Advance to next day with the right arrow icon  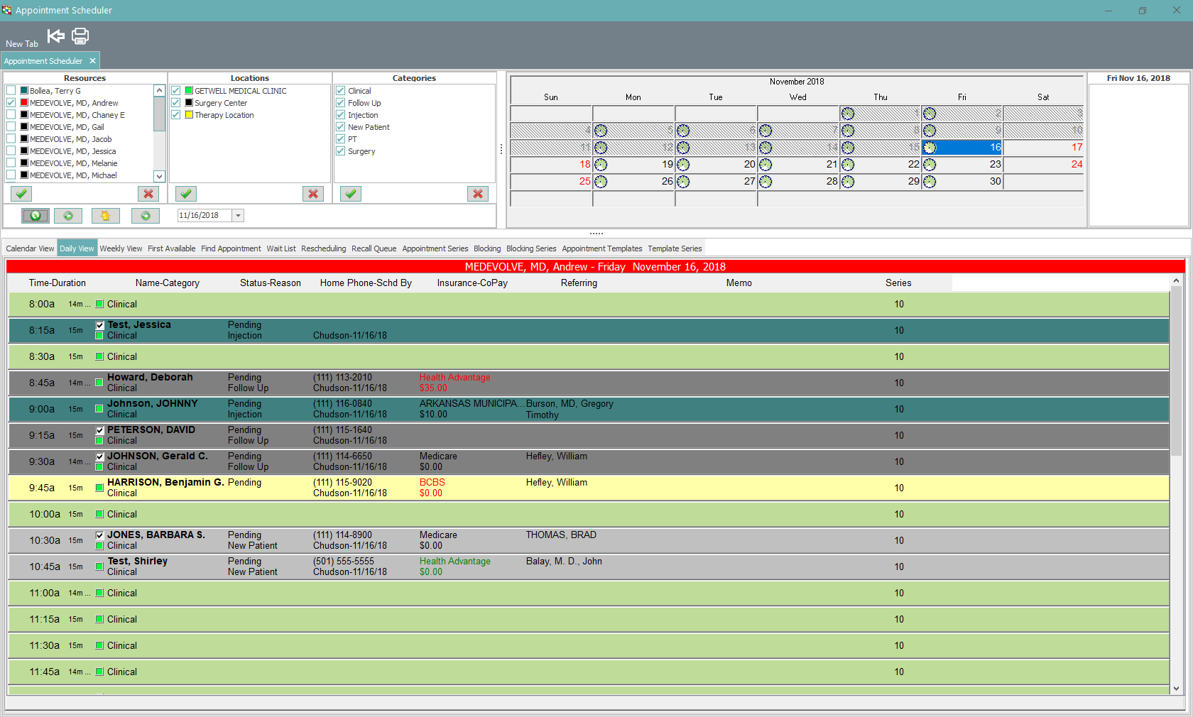tap(145, 215)
